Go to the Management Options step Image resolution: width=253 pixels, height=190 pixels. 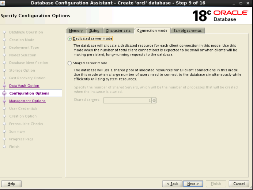27,101
